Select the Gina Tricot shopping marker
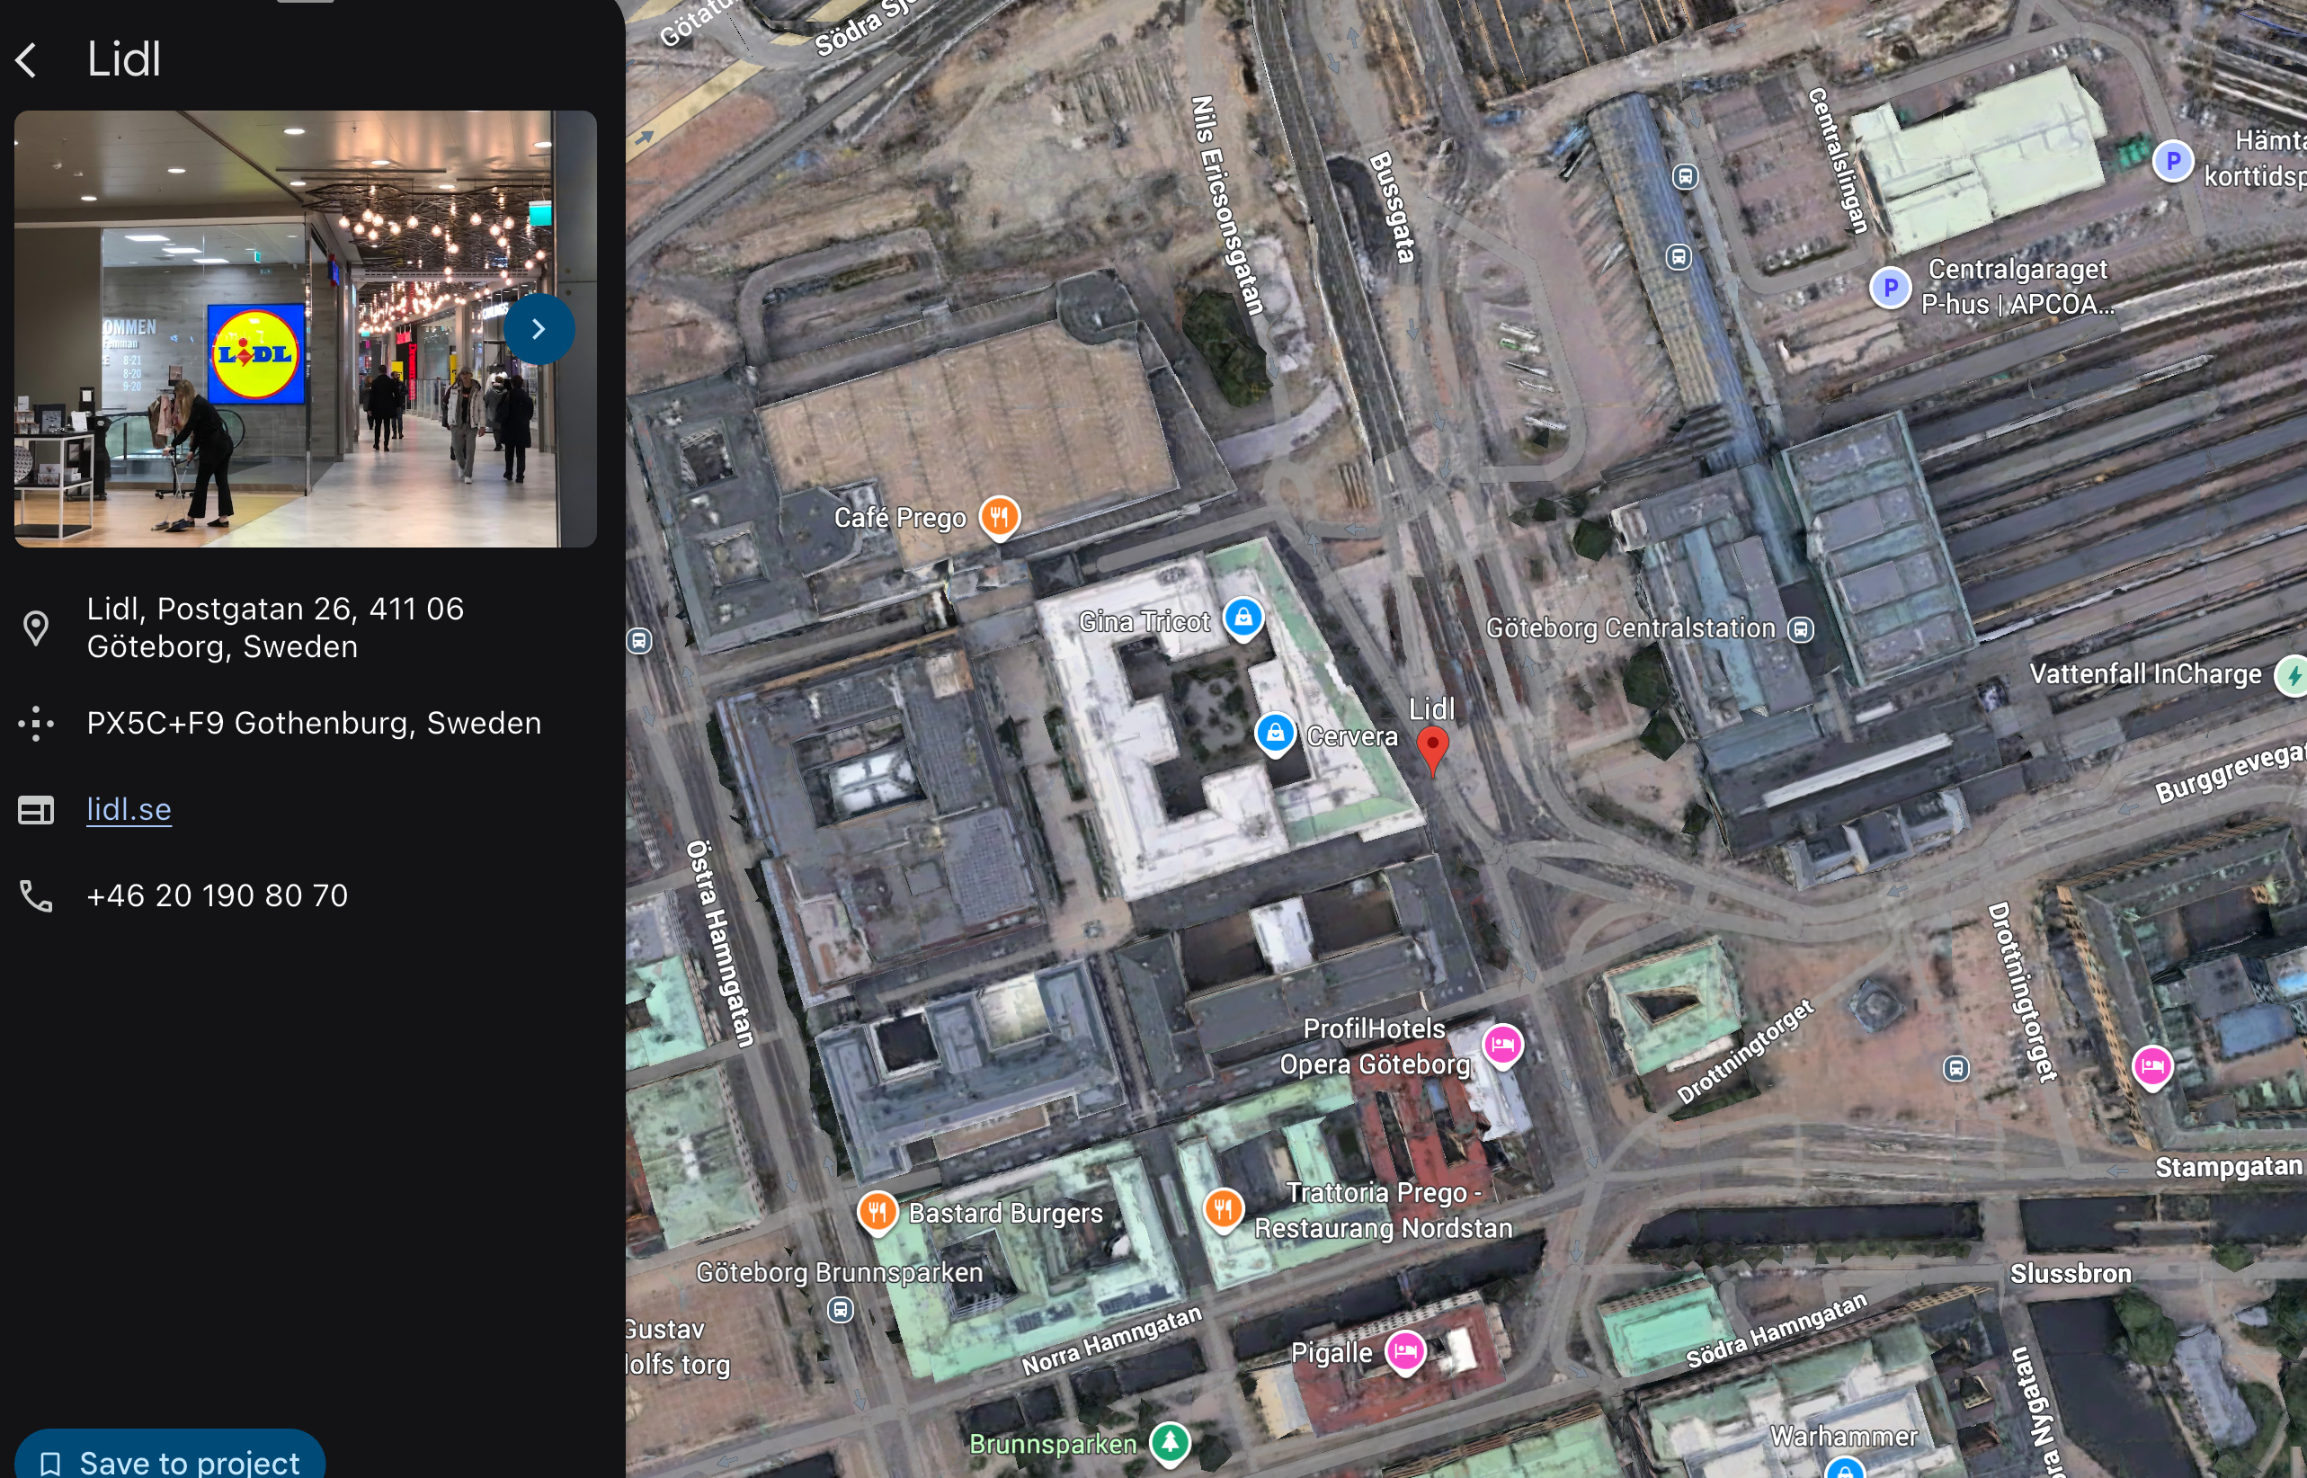 tap(1243, 617)
